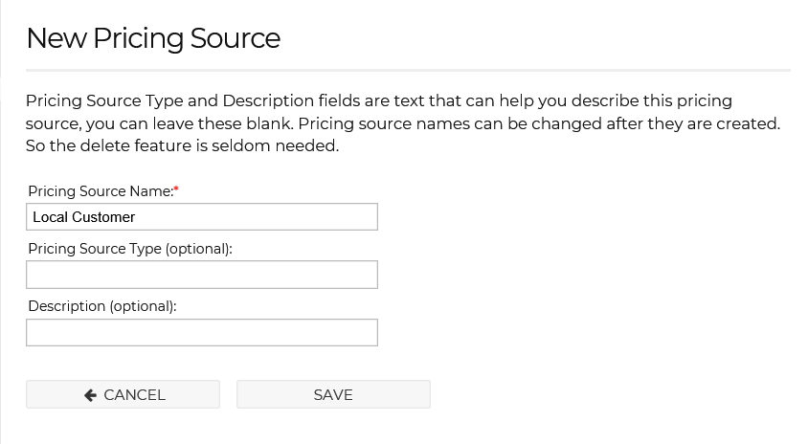Click the New Pricing Source heading
808x444 pixels.
click(x=153, y=38)
